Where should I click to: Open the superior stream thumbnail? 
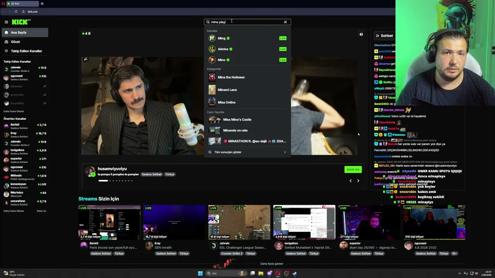pyautogui.click(x=369, y=222)
